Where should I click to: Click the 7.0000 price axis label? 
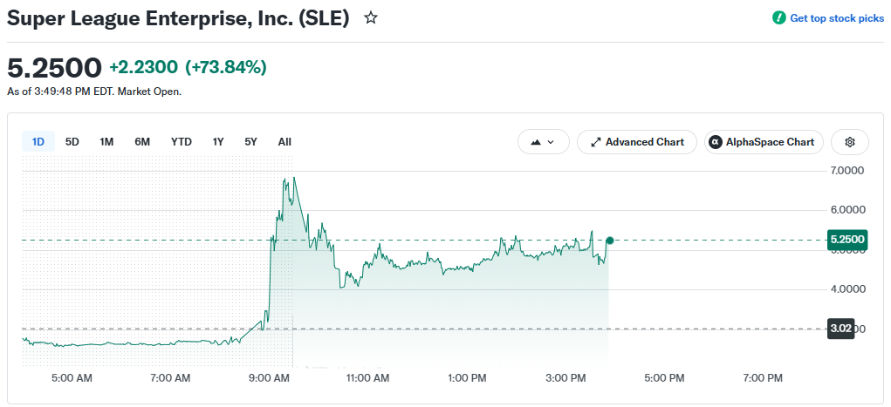pyautogui.click(x=846, y=170)
